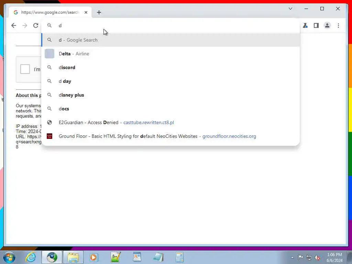Screen dimensions: 352x264
Task: Open the profile avatar menu
Action: (327, 25)
